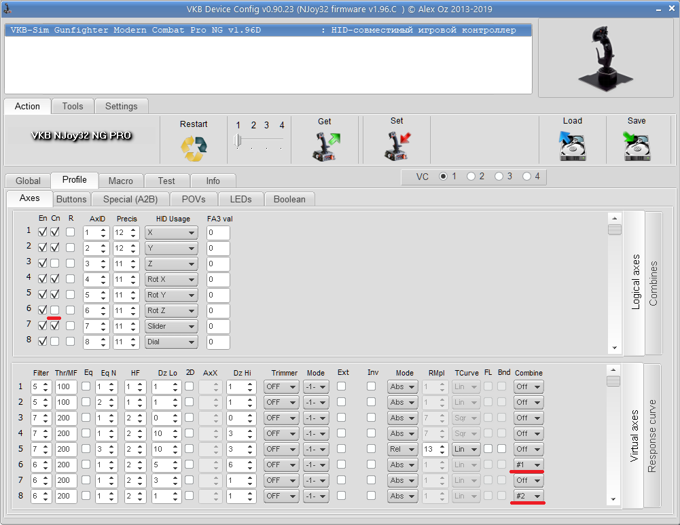Screen dimensions: 680x525
Task: Open the HID Usage dropdown showing Rot X
Action: click(171, 280)
